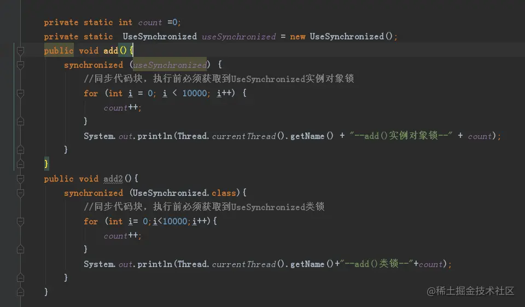Click fold-end marker closing add()'s for loop
Screen dimensions: 525x307
[20, 121]
